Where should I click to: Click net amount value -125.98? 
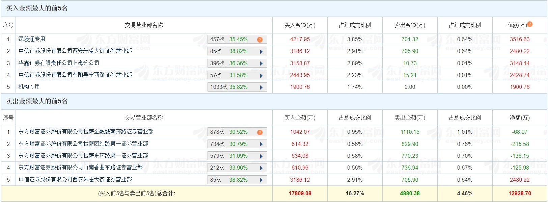(x=520, y=168)
